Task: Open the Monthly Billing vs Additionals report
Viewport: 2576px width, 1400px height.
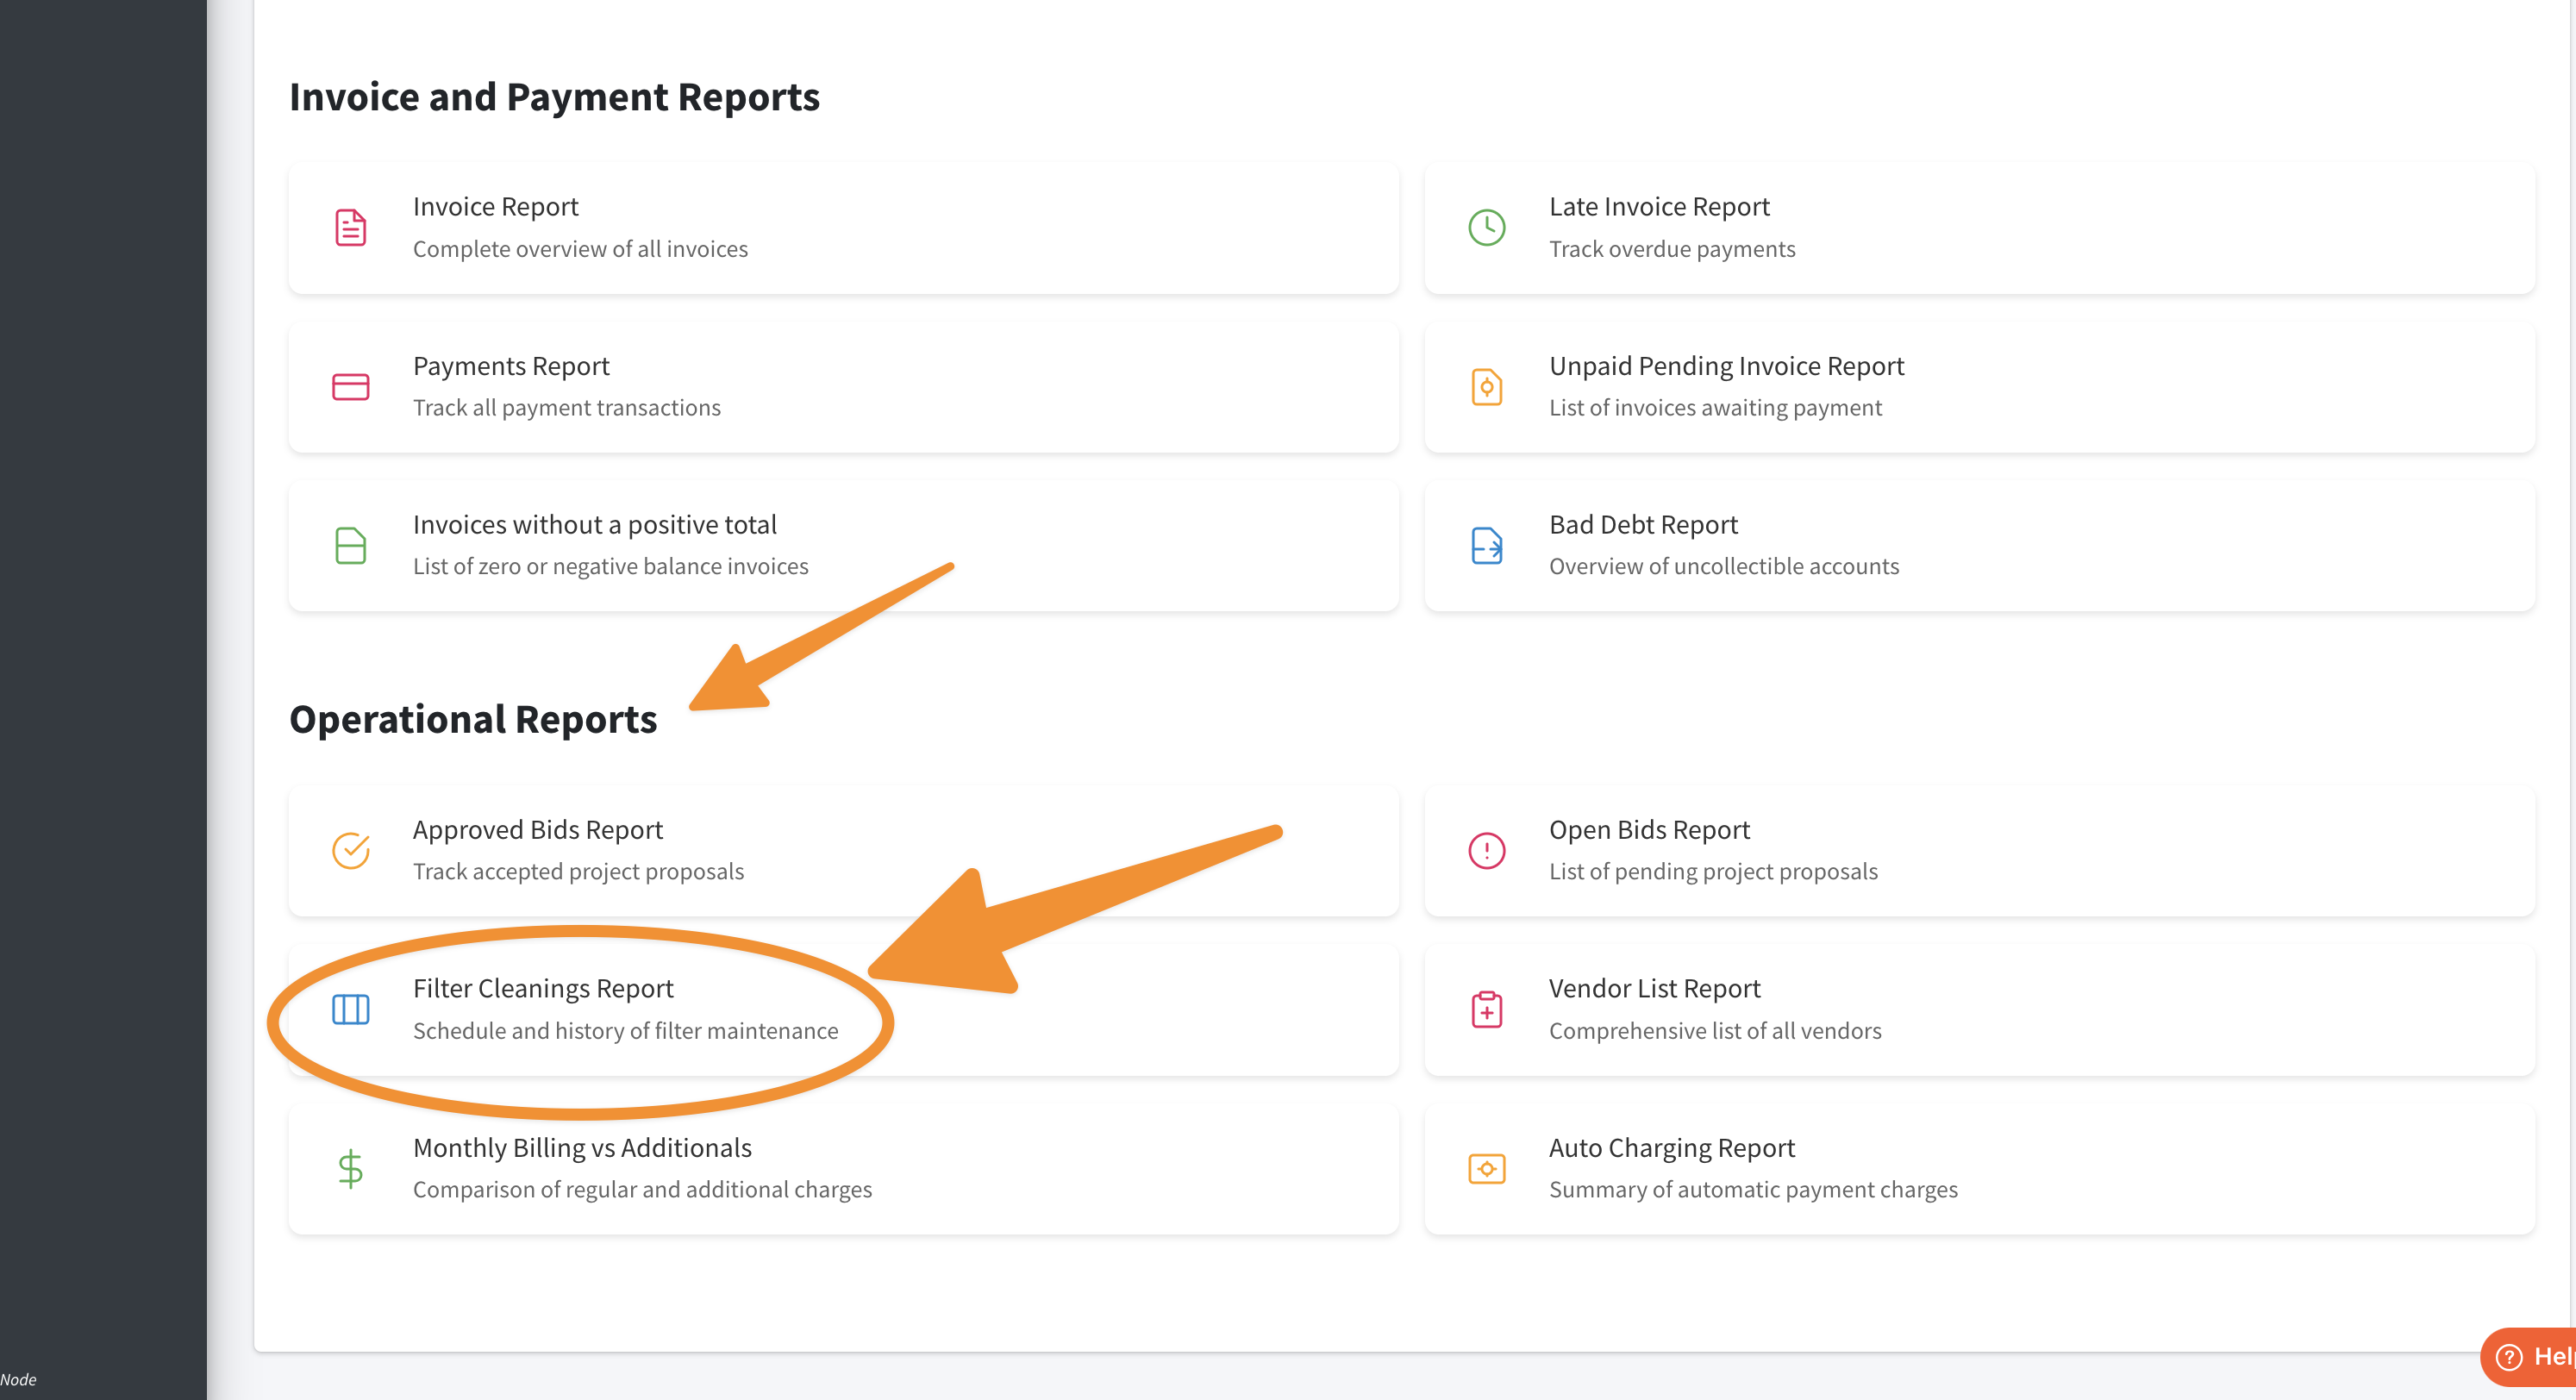Action: click(x=582, y=1148)
